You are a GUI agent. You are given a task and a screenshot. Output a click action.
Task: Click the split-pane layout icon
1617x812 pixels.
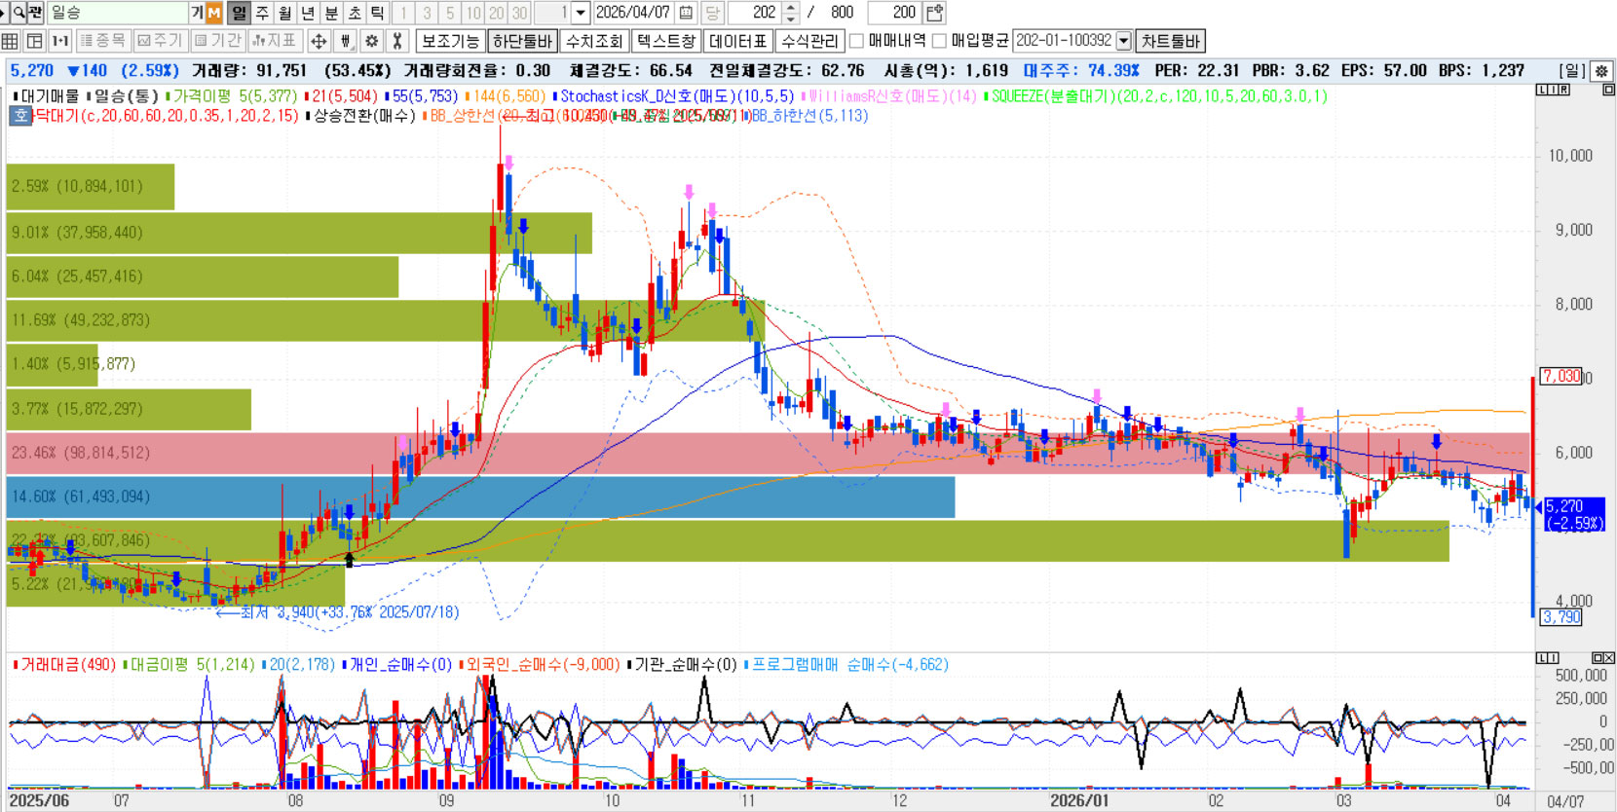(34, 41)
